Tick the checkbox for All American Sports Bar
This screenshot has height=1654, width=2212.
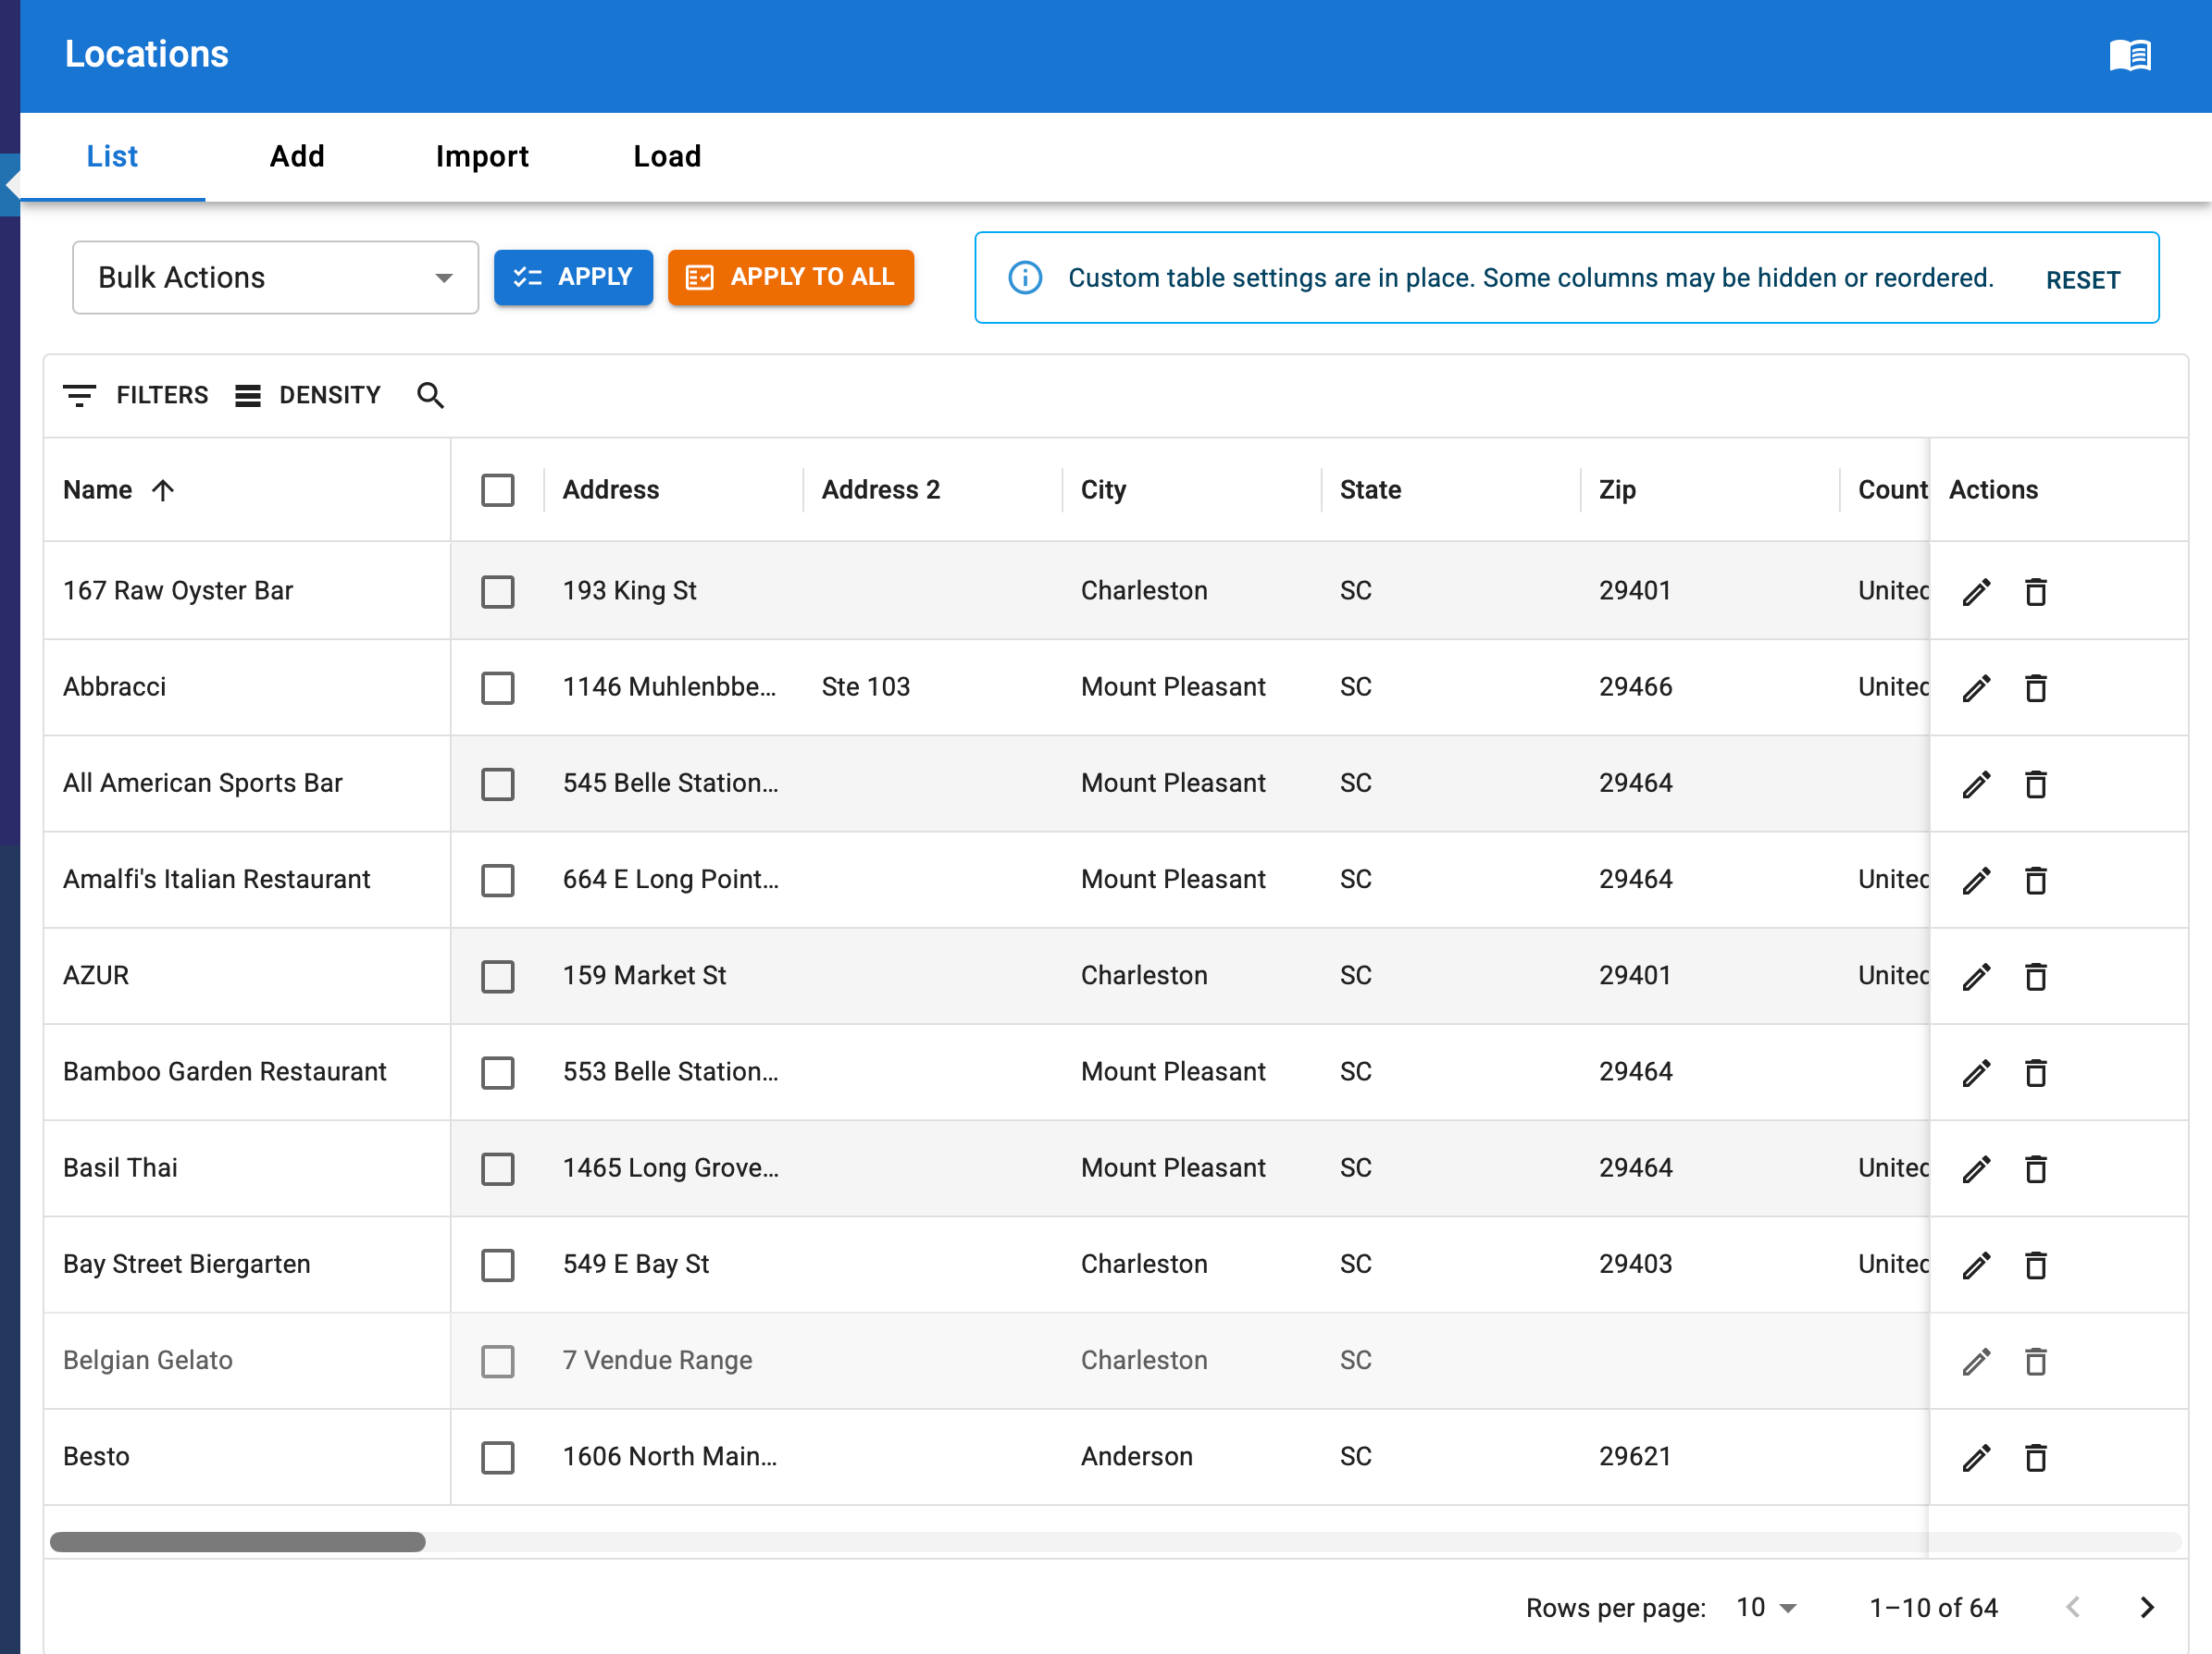tap(497, 784)
